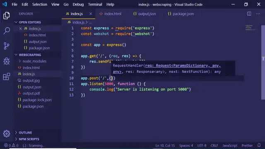The image size is (265, 149).
Task: Click the console.log line of code
Action: pos(140,89)
